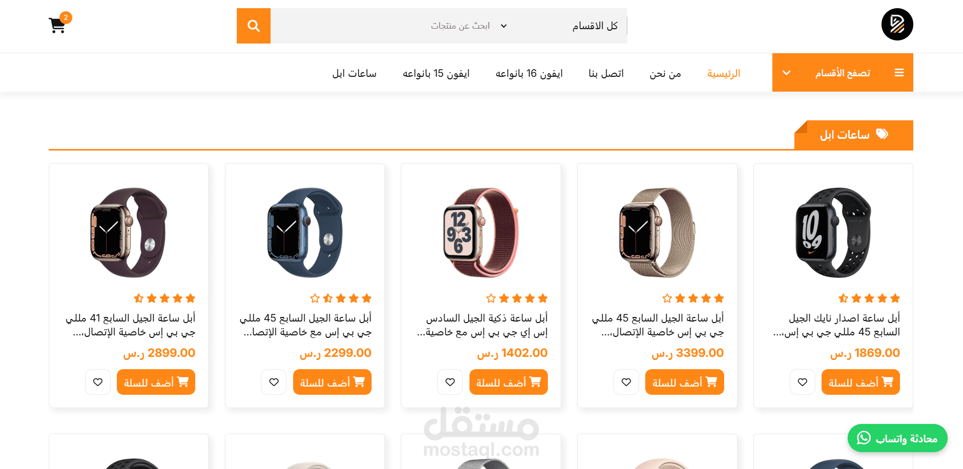Expand the كل الاقسام category dropdown
Viewport: 963px width, 469px height.
tap(562, 26)
